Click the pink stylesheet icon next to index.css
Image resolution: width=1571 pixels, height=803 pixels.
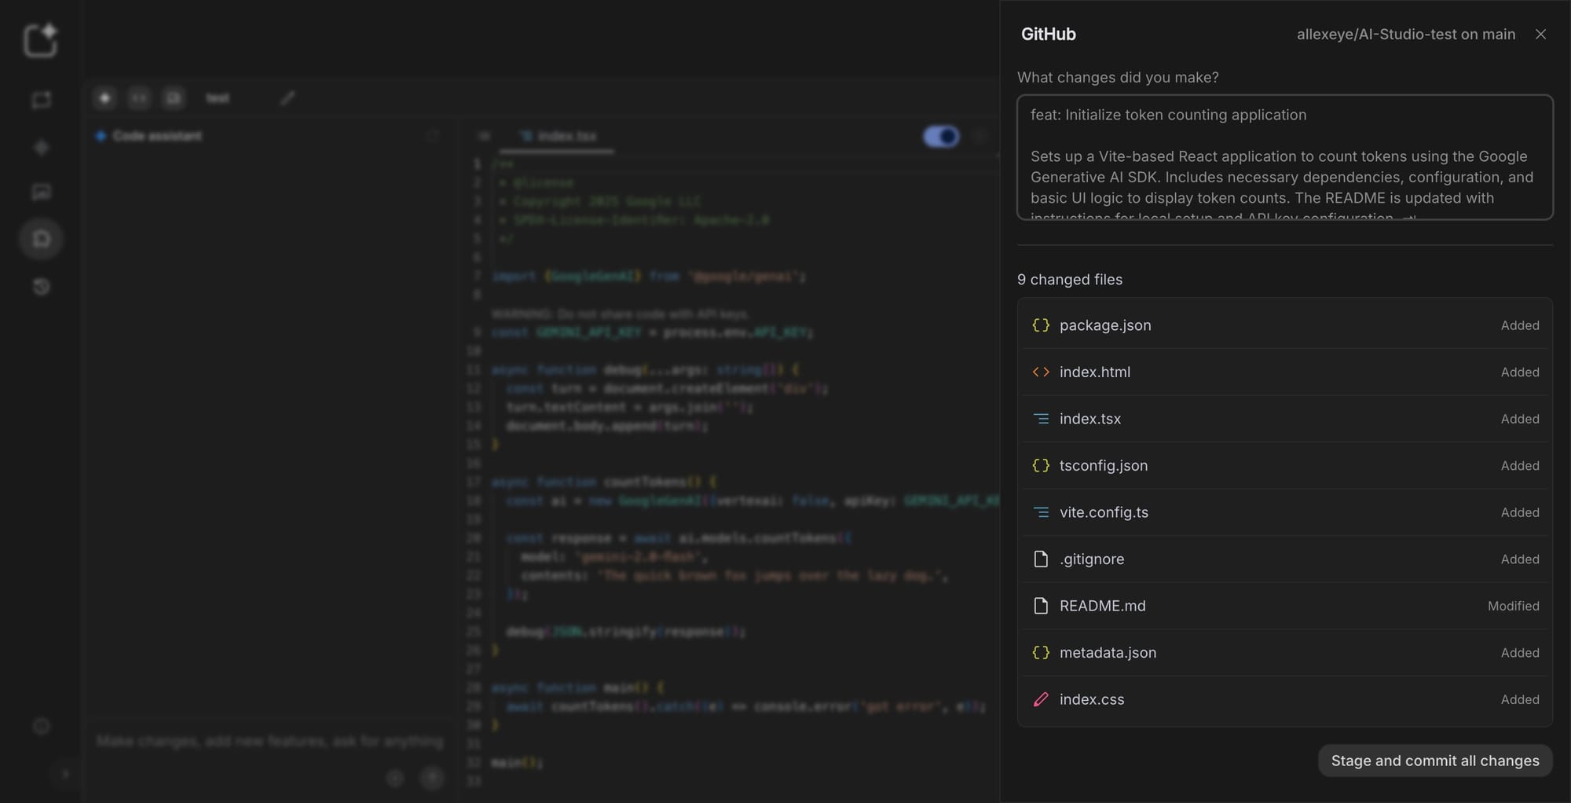tap(1042, 699)
